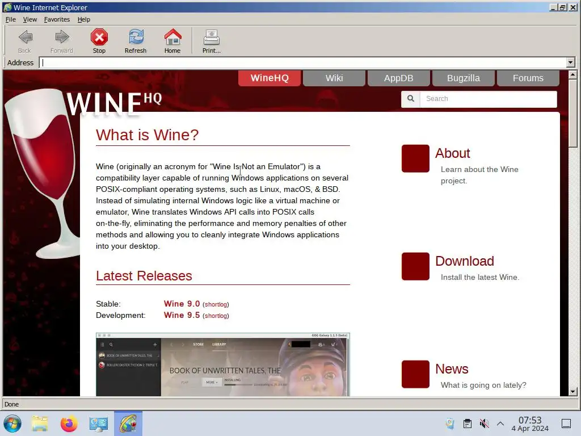Open the File menu
This screenshot has width=581, height=436.
(x=10, y=19)
